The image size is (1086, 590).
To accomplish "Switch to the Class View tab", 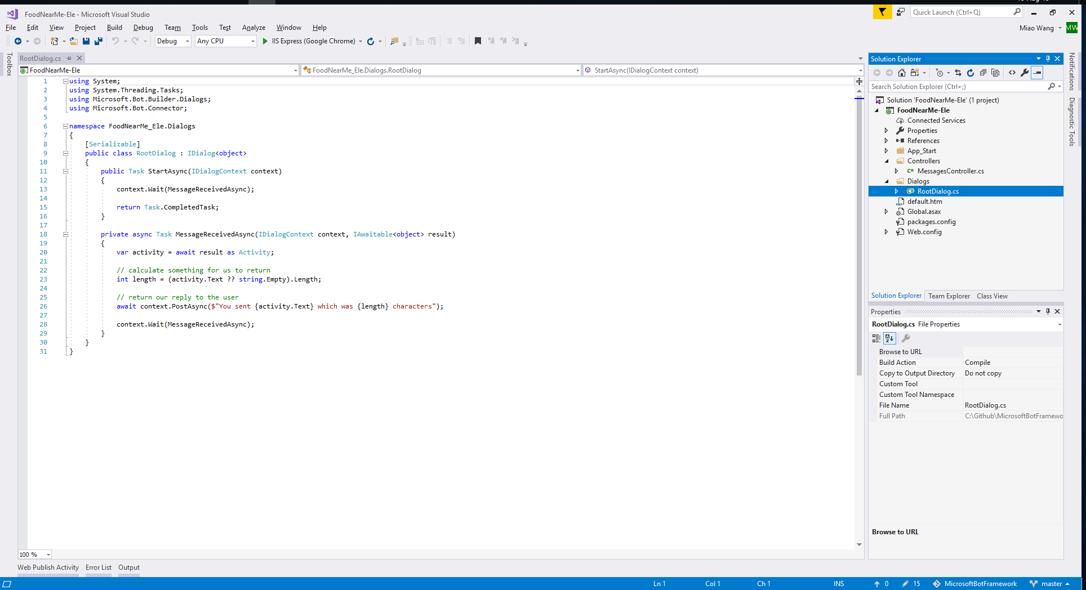I will 992,296.
